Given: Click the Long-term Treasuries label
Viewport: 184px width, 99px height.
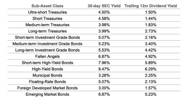Looking at the screenshot, I should pyautogui.click(x=48, y=31).
